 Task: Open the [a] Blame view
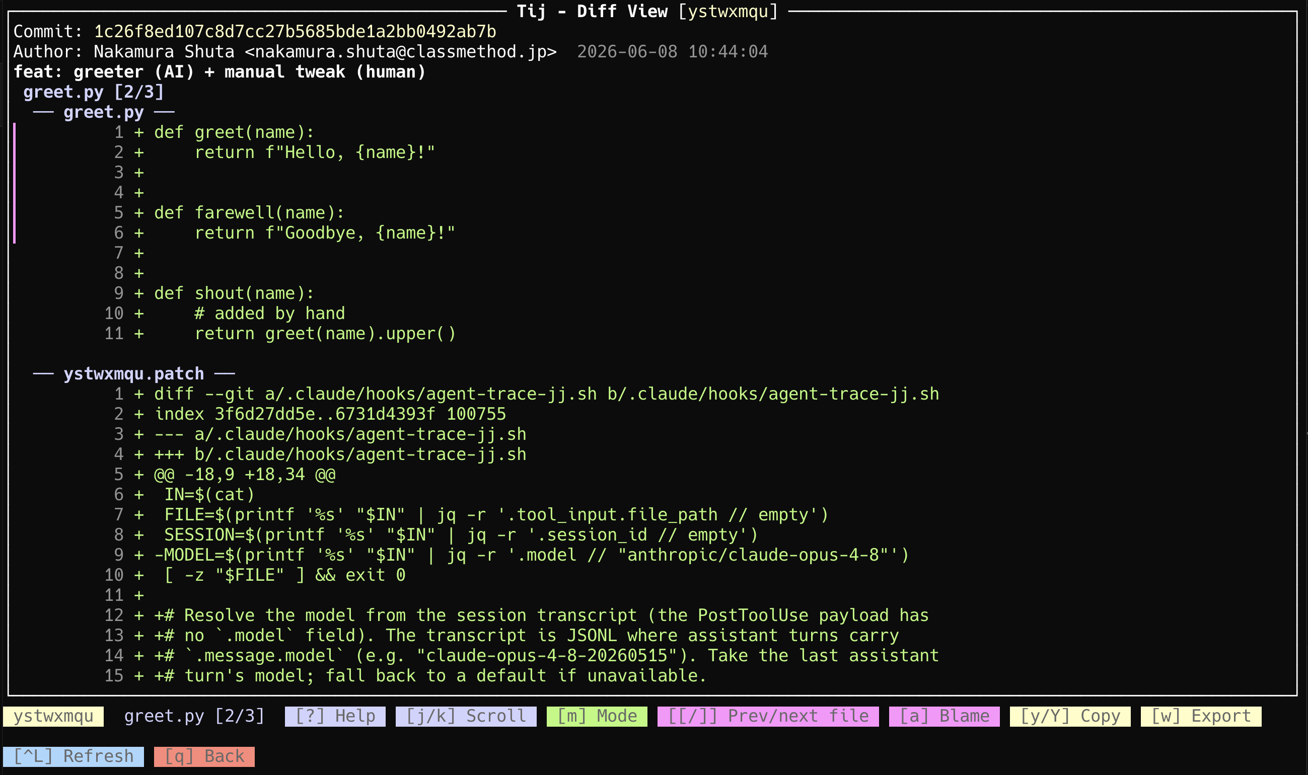944,716
